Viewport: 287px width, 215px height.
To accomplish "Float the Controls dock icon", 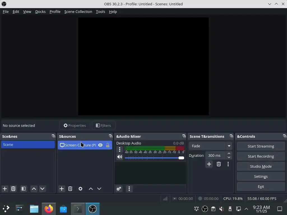I will click(x=284, y=136).
